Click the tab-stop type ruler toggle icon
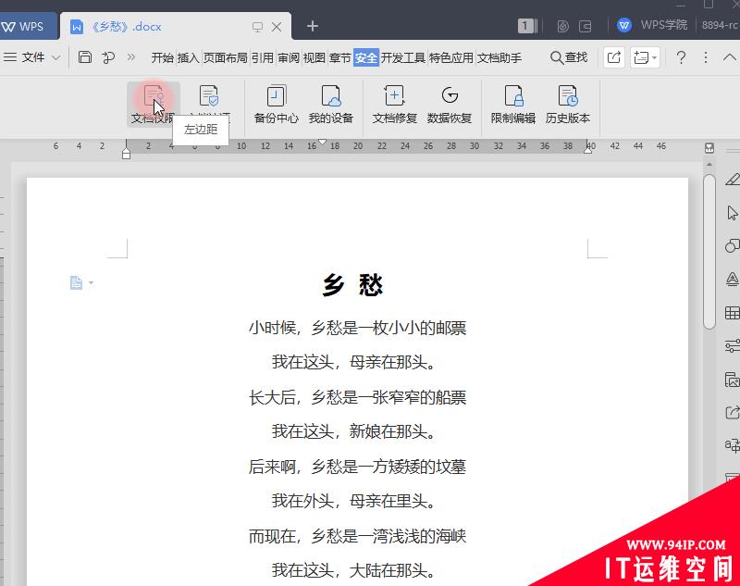Image resolution: width=740 pixels, height=586 pixels. (x=709, y=148)
